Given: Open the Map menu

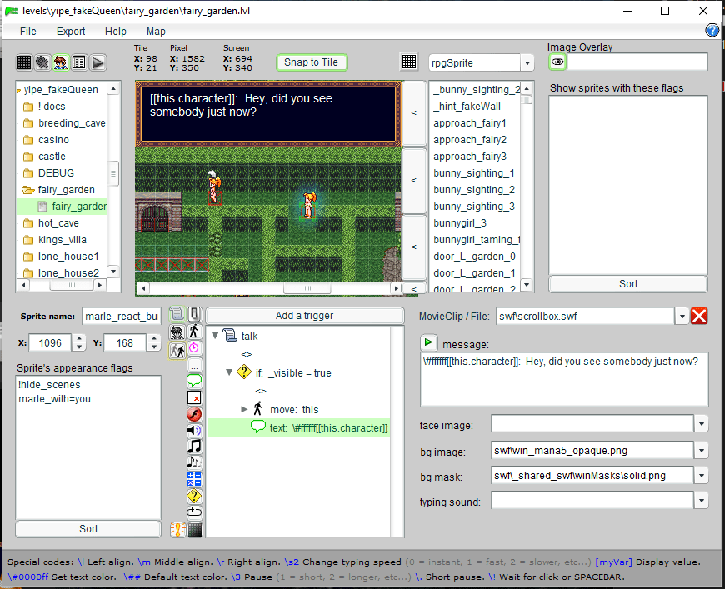Looking at the screenshot, I should 156,31.
